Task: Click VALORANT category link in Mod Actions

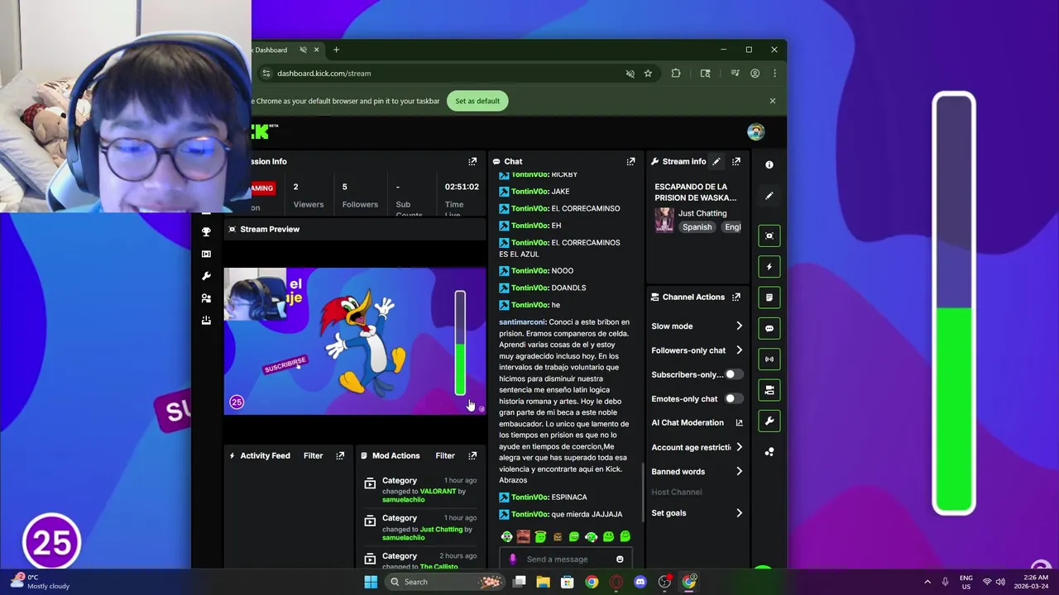Action: 438,491
